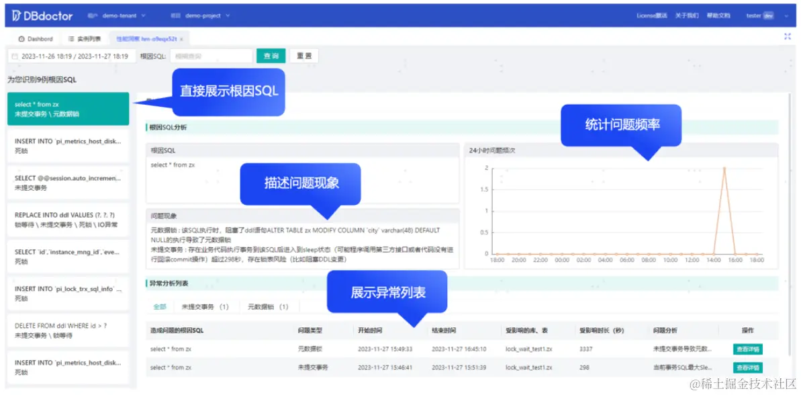This screenshot has height=395, width=801.
Task: Click the 问题分析 column header
Action: tap(665, 331)
